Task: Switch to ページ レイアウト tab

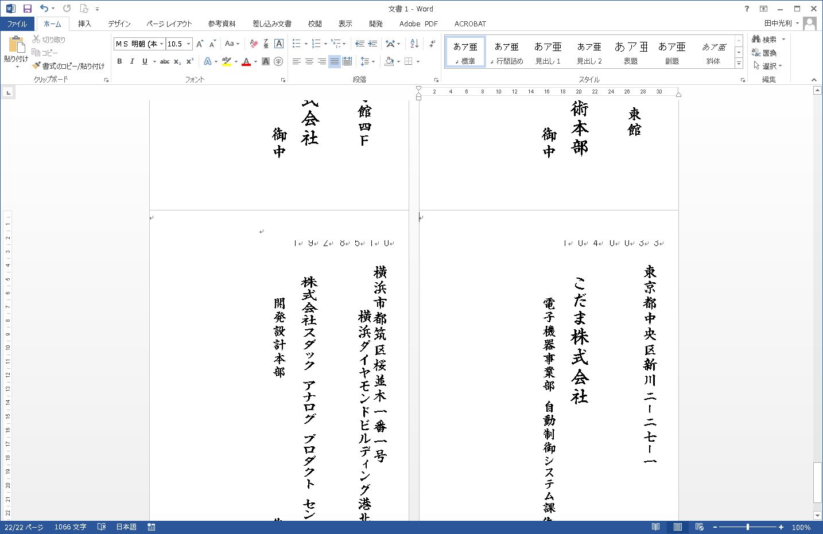Action: click(169, 24)
